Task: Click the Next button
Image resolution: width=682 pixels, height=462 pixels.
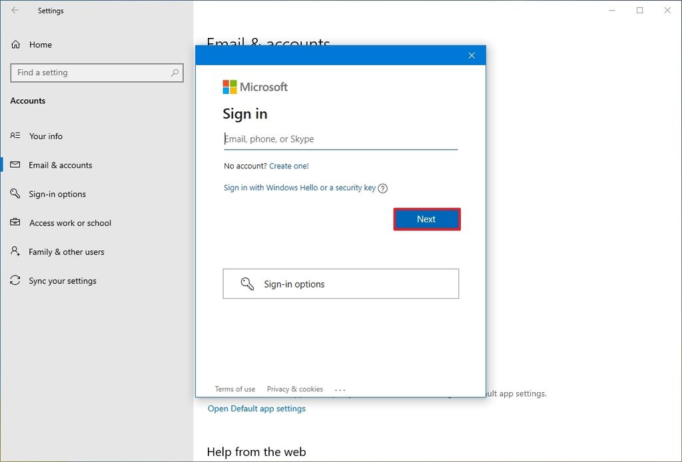Action: pyautogui.click(x=427, y=218)
